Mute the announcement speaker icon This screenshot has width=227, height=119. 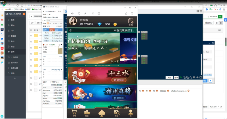[x=70, y=30]
